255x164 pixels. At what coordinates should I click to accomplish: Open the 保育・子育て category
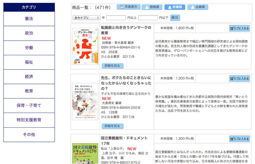coord(29,106)
